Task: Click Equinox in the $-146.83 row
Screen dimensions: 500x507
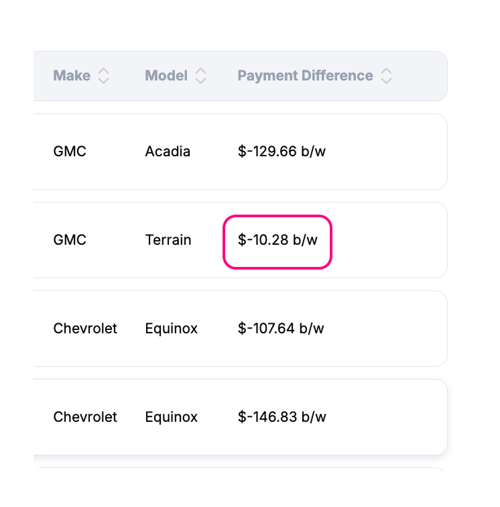Action: [171, 417]
